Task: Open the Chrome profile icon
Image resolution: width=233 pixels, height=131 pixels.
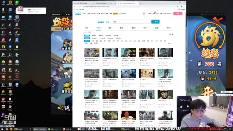Action: (181, 6)
